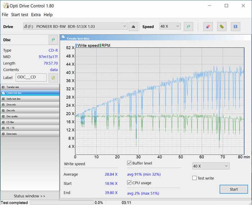
Task: Disable the CPU usage checkbox
Action: coord(129,183)
